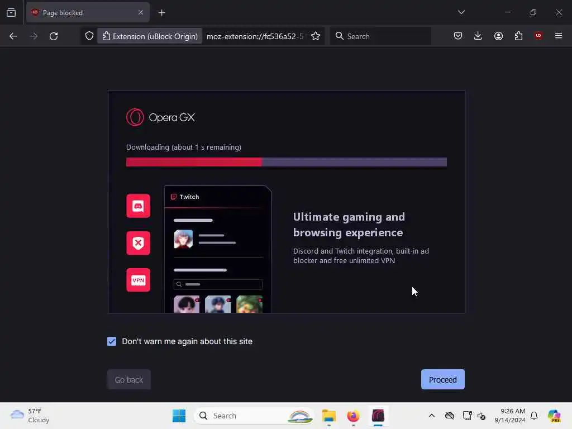The height and width of the screenshot is (429, 572).
Task: Click the Windows taskbar Search box
Action: (x=255, y=416)
